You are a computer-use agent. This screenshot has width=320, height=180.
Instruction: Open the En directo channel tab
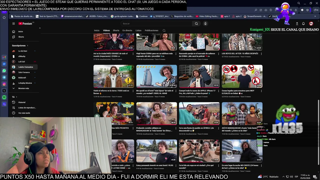coord(127,30)
